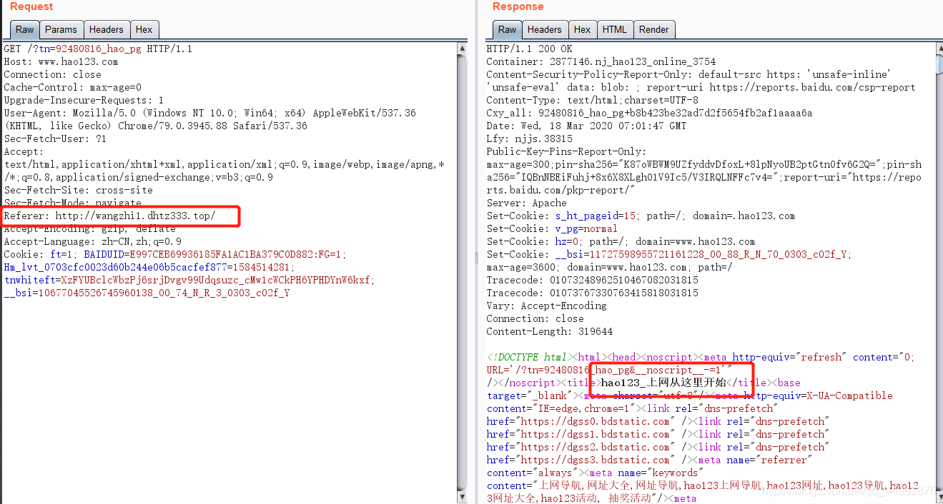The image size is (943, 504).
Task: Click the 'tnwhiteft=' cookie line
Action: point(189,280)
